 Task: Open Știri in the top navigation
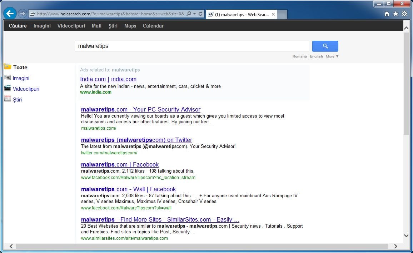(x=113, y=26)
